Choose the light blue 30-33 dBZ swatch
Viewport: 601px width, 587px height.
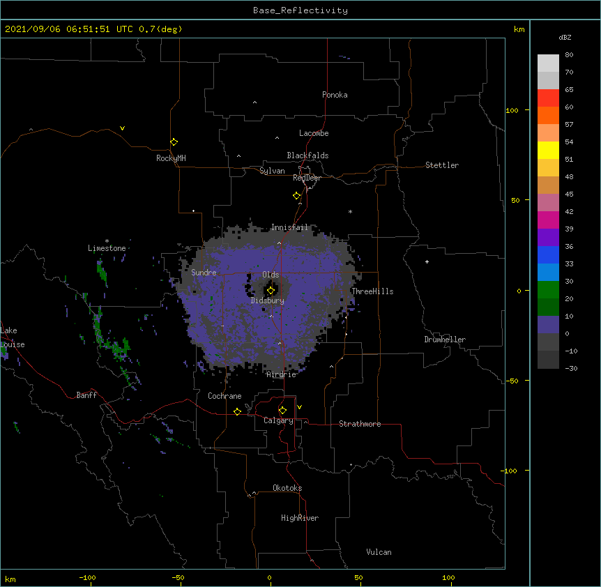[x=548, y=272]
